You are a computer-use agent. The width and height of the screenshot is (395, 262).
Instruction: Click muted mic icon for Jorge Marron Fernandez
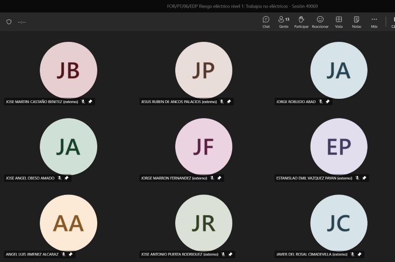tap(212, 178)
